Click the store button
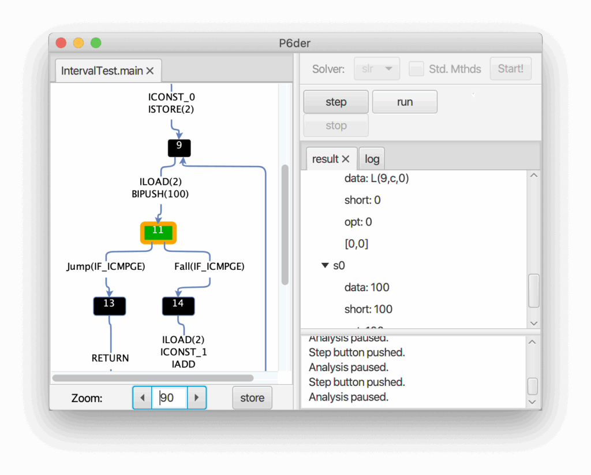Viewport: 591px width, 475px height. click(x=252, y=398)
